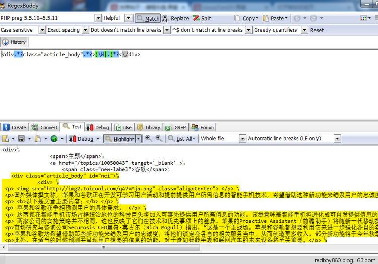Open the History panel button

pos(14,42)
